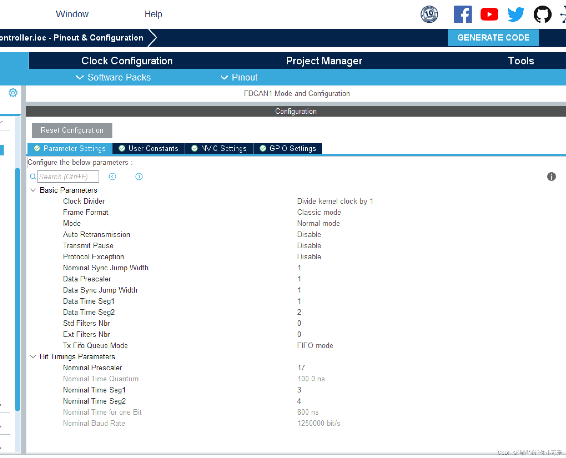Switch to the GPIO Settings tab
Viewport: 566px width, 458px height.
[288, 149]
